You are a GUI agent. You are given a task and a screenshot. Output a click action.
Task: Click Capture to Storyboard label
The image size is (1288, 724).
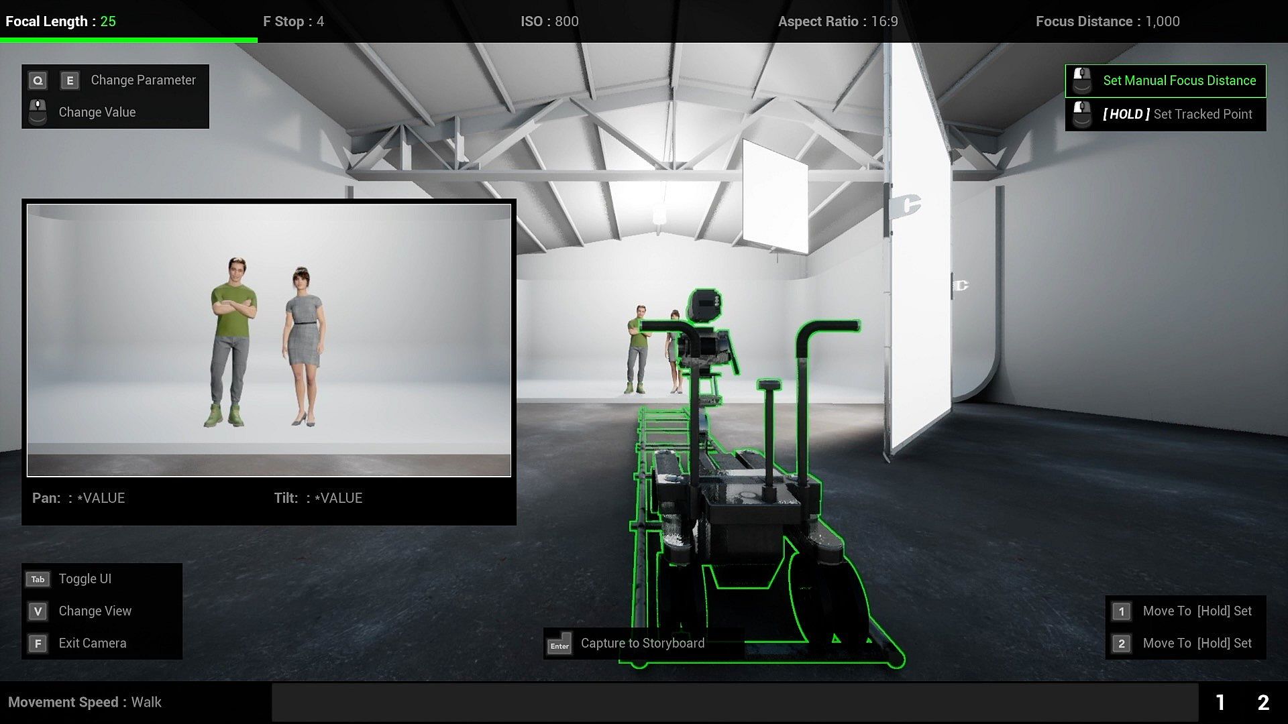click(x=642, y=644)
